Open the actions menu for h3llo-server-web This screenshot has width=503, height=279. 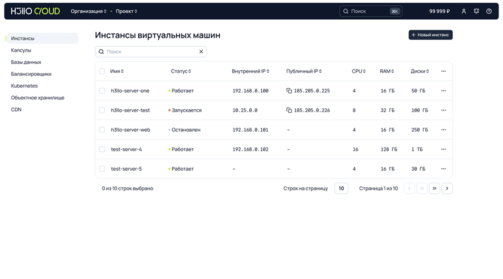[443, 129]
